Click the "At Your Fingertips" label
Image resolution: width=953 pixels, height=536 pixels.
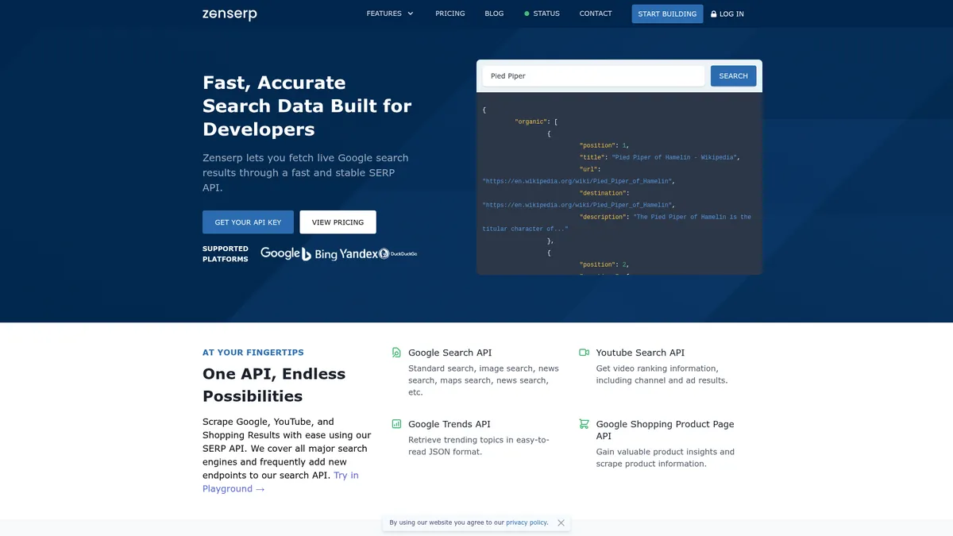(x=253, y=353)
